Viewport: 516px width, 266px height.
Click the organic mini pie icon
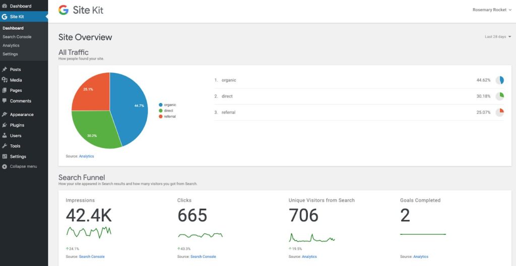tap(499, 80)
